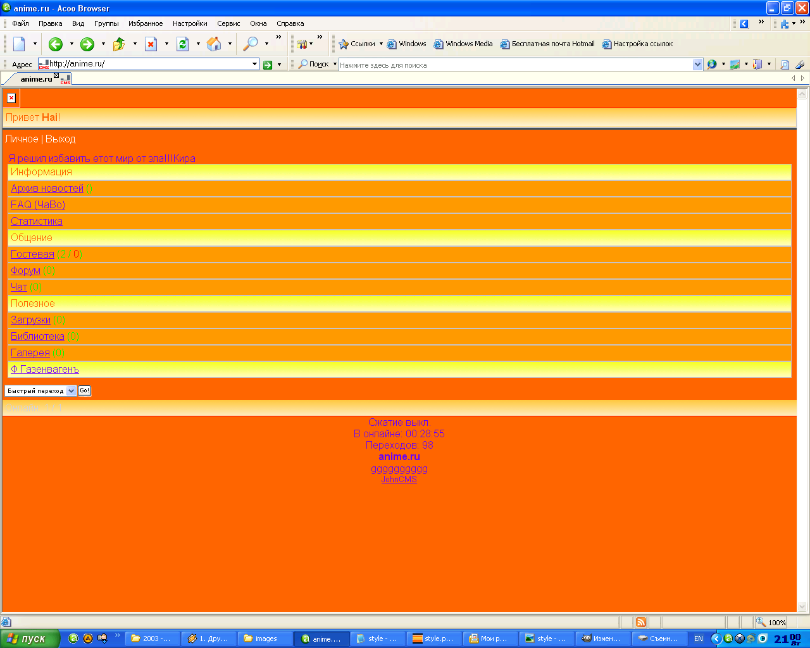Click the green Go arrow beside address bar
The image size is (810, 648).
[x=268, y=65]
